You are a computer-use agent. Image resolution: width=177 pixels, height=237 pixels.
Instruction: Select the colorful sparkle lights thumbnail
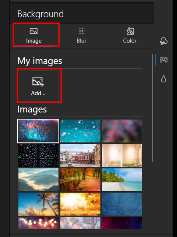[x=38, y=155]
